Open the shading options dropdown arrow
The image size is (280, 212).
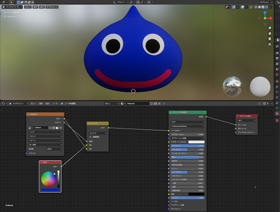pos(270,7)
